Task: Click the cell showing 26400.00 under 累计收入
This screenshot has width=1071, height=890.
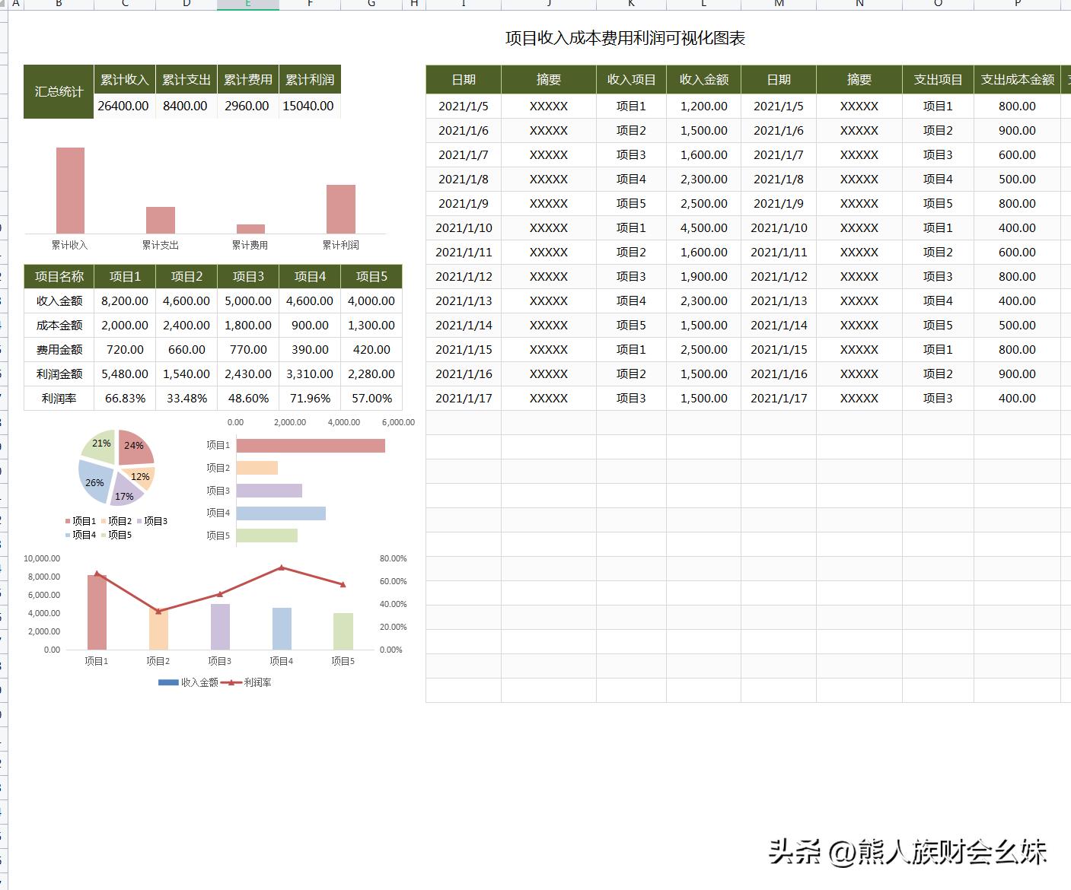Action: click(x=124, y=106)
